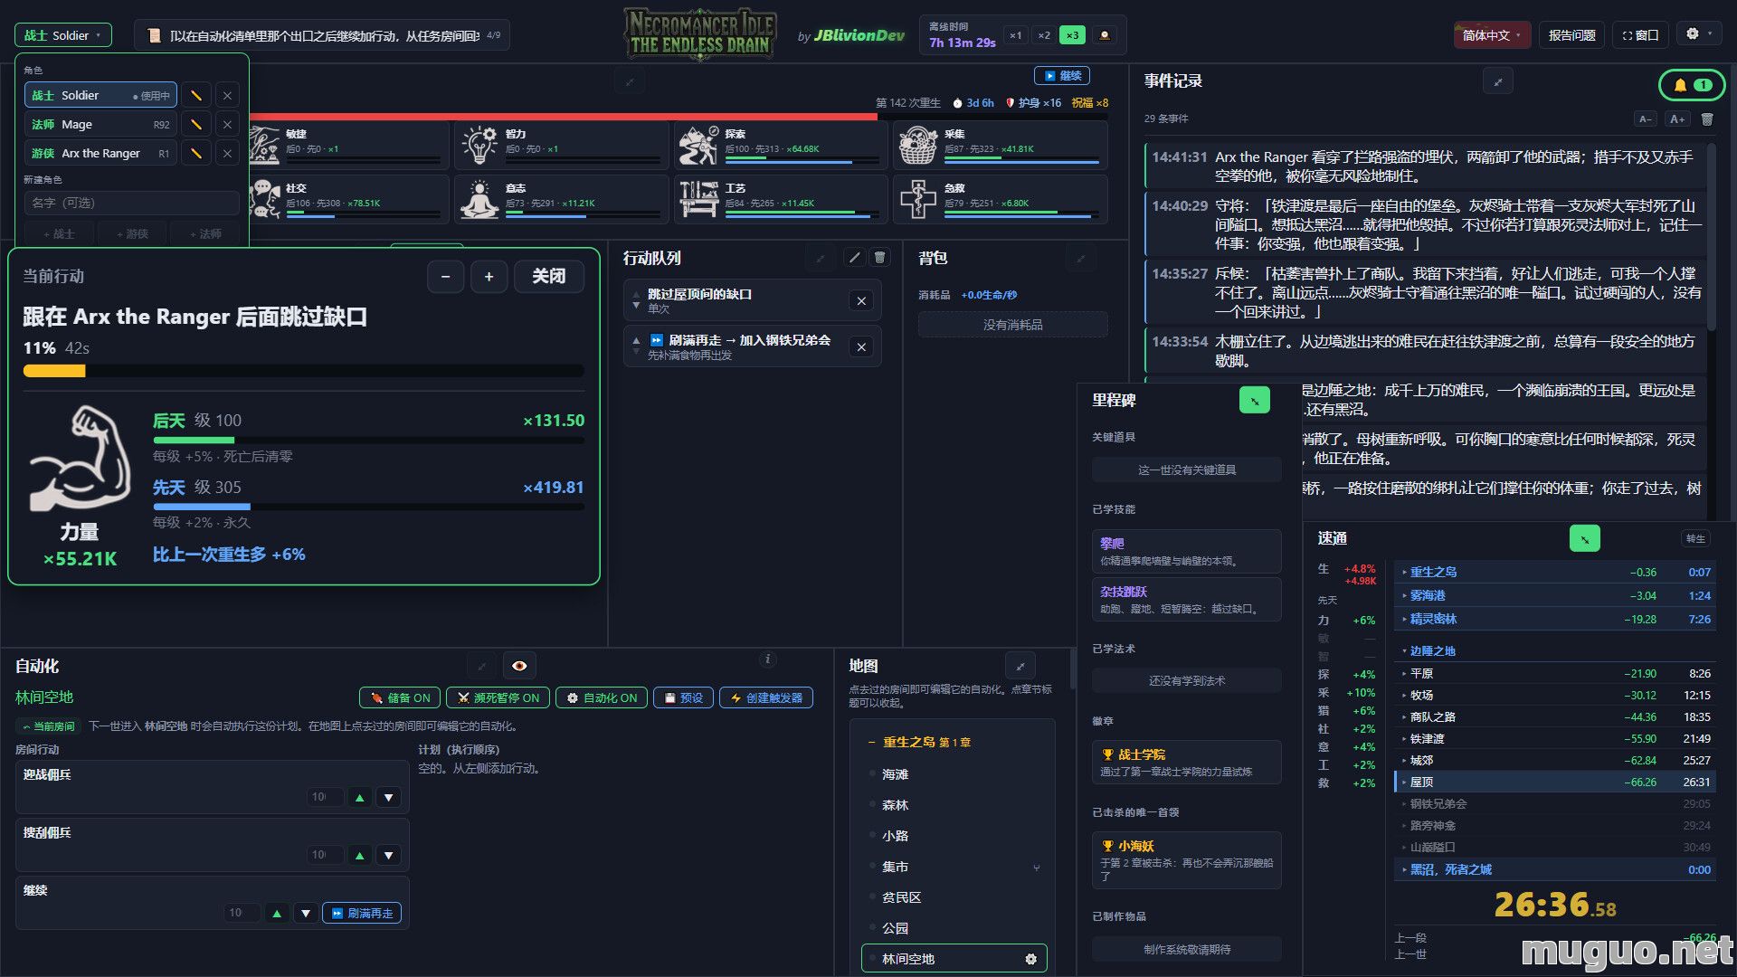Toggle the automation eye visibility button
The height and width of the screenshot is (977, 1737).
tap(519, 666)
